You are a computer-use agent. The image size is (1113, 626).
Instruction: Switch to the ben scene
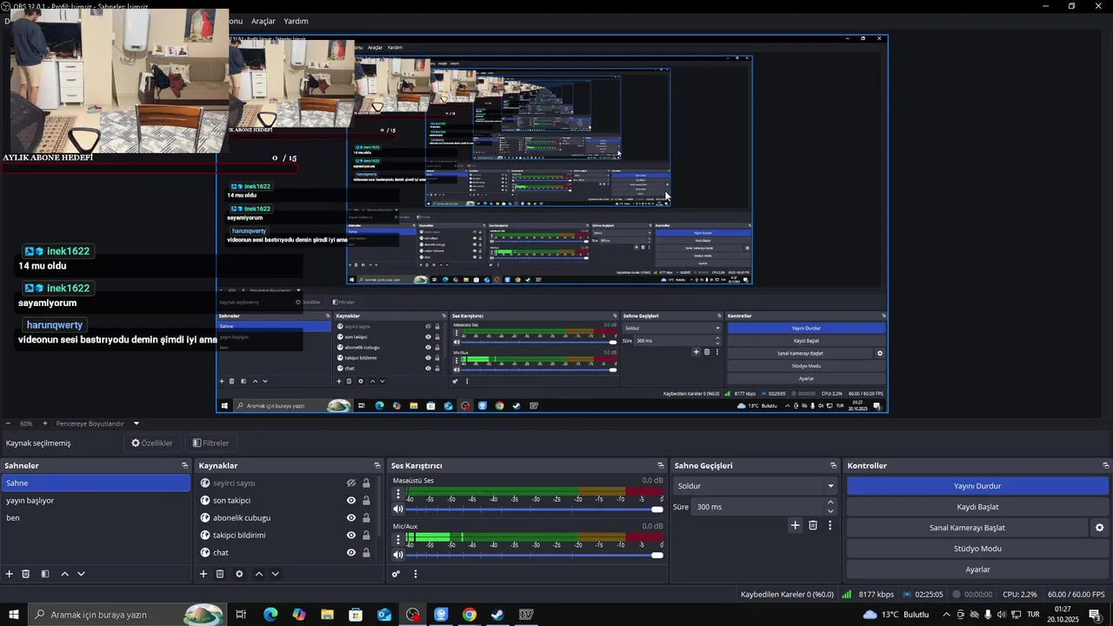click(x=96, y=518)
